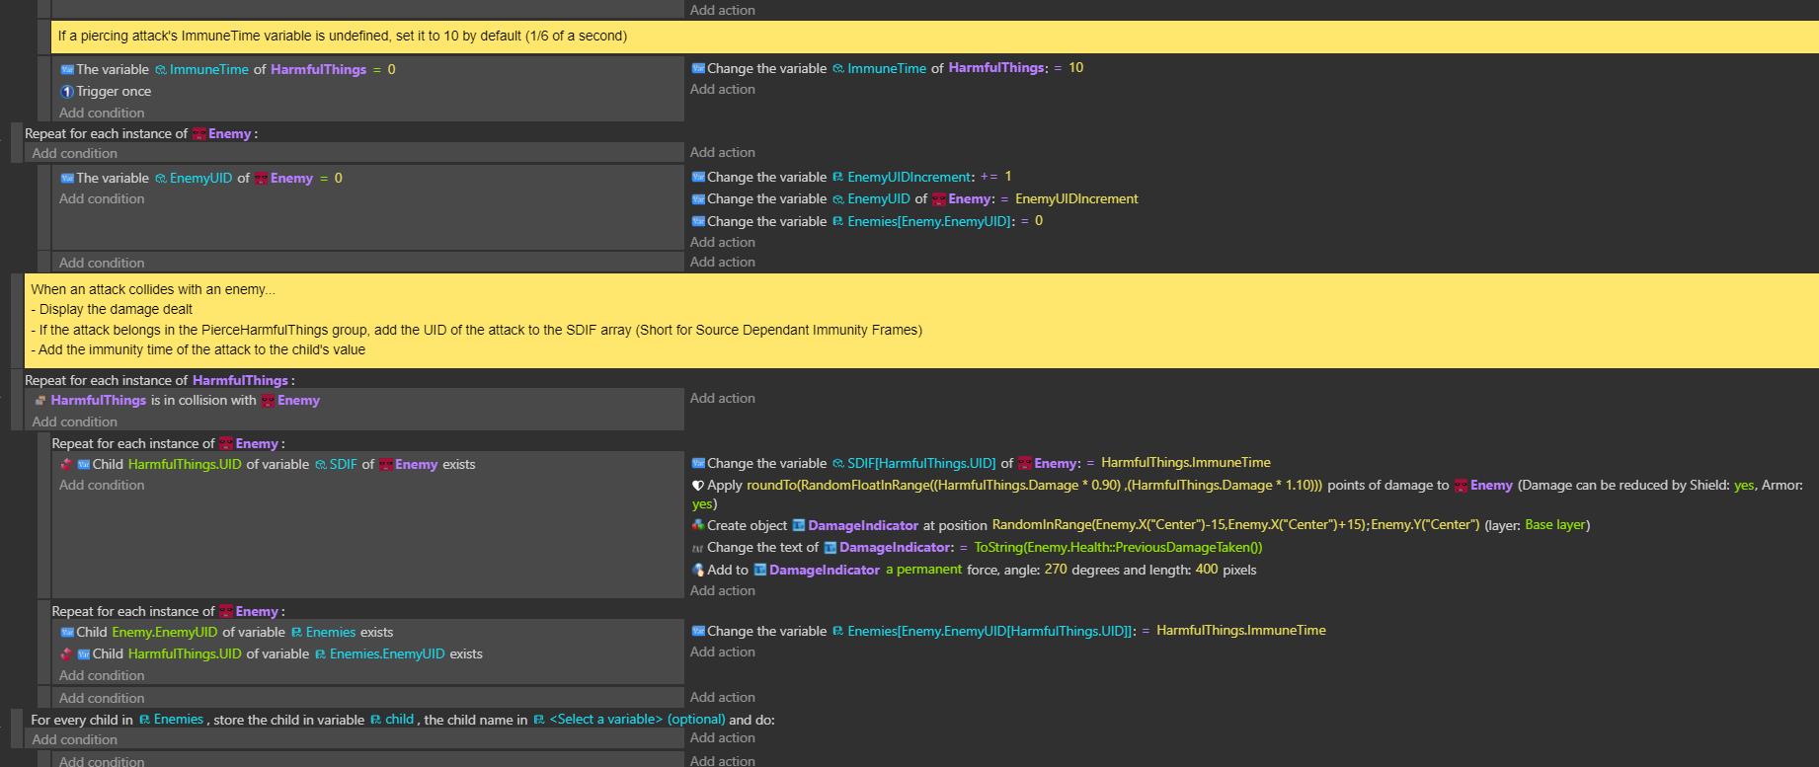Click the Add force action icon
Screen dimensions: 1819x767
(698, 570)
